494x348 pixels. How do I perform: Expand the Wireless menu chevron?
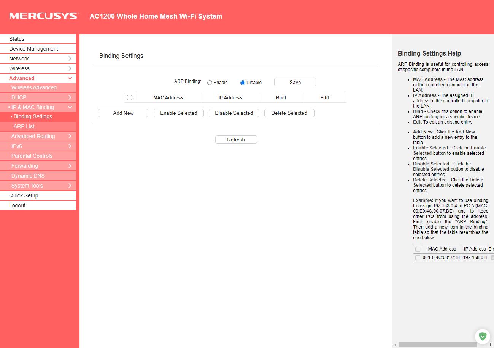70,68
